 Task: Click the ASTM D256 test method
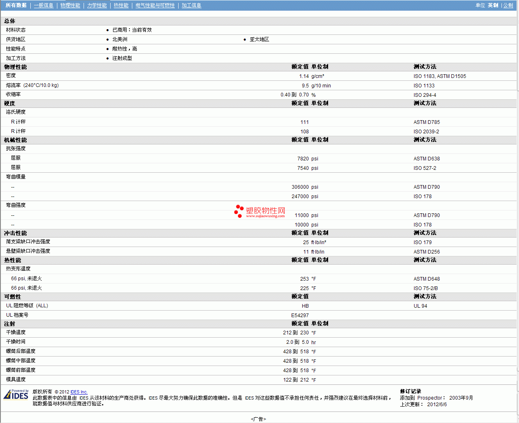(x=426, y=252)
